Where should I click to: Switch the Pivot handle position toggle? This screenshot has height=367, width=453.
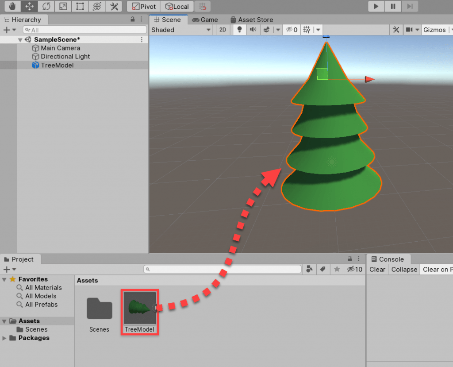pos(143,6)
